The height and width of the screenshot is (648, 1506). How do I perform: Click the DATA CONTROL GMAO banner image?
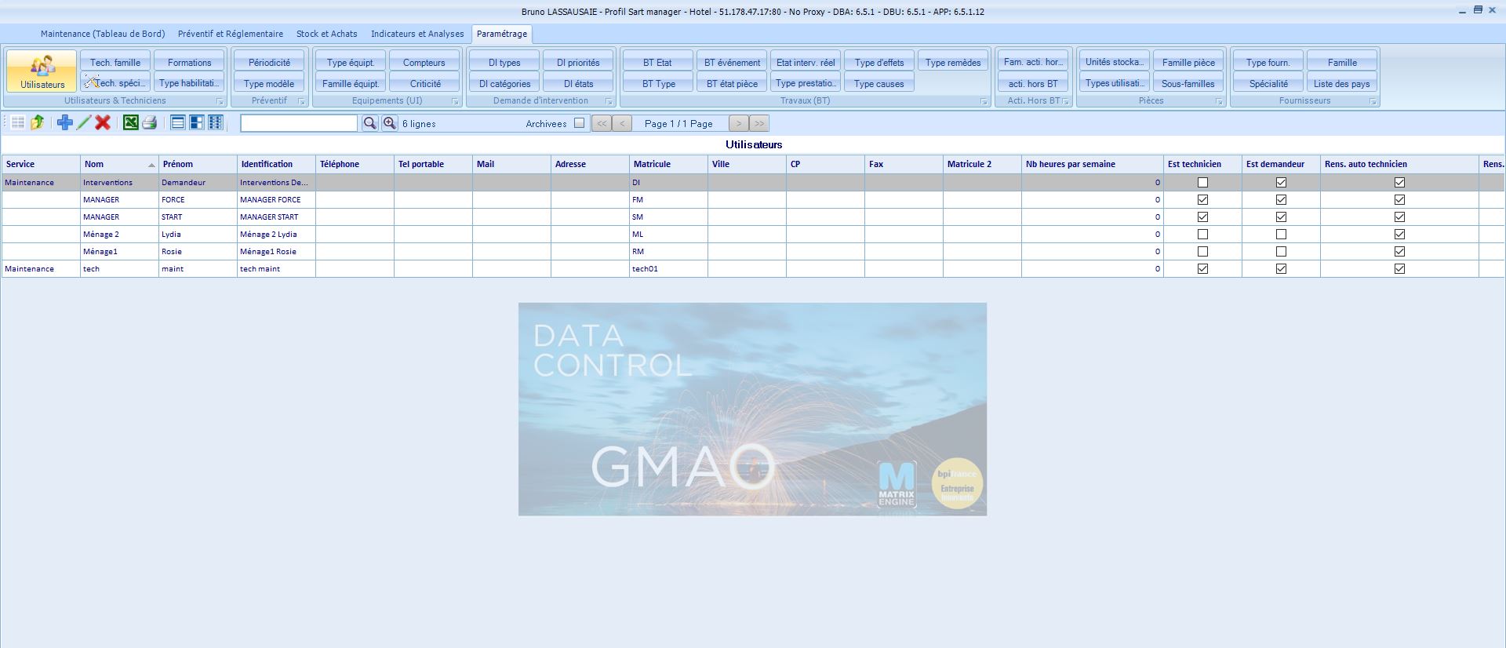752,409
